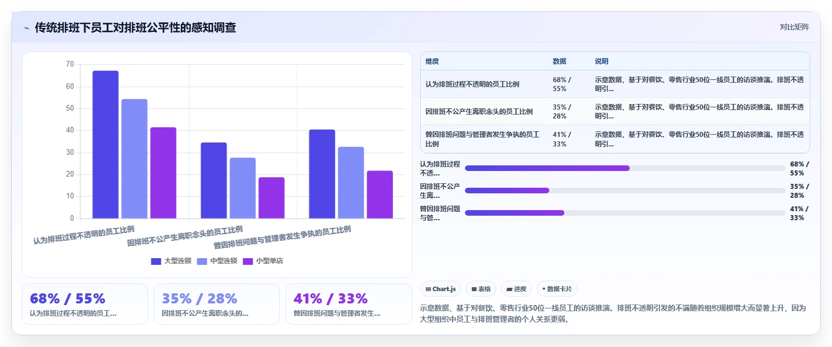Screen dimensions: 832x347
Task: Click the 表格 tag icon
Action: point(474,289)
